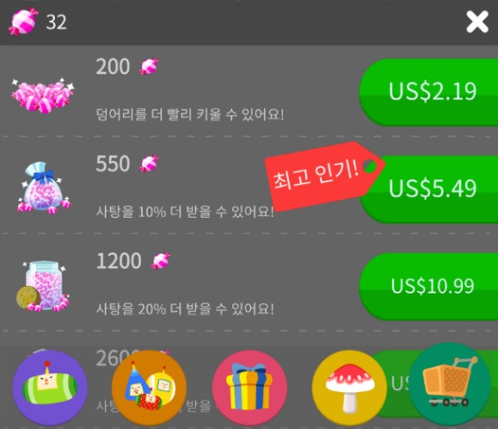Select the green Prince character icon
498x429 pixels.
(50, 388)
